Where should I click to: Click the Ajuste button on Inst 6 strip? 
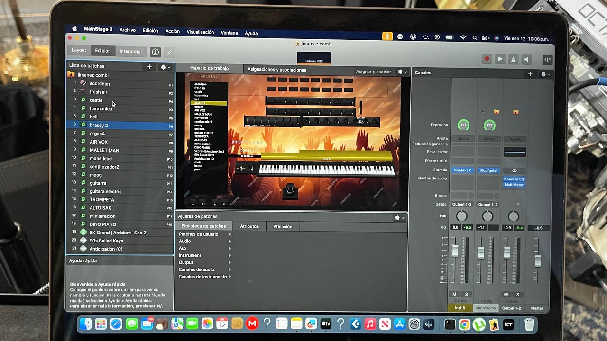tap(463, 139)
